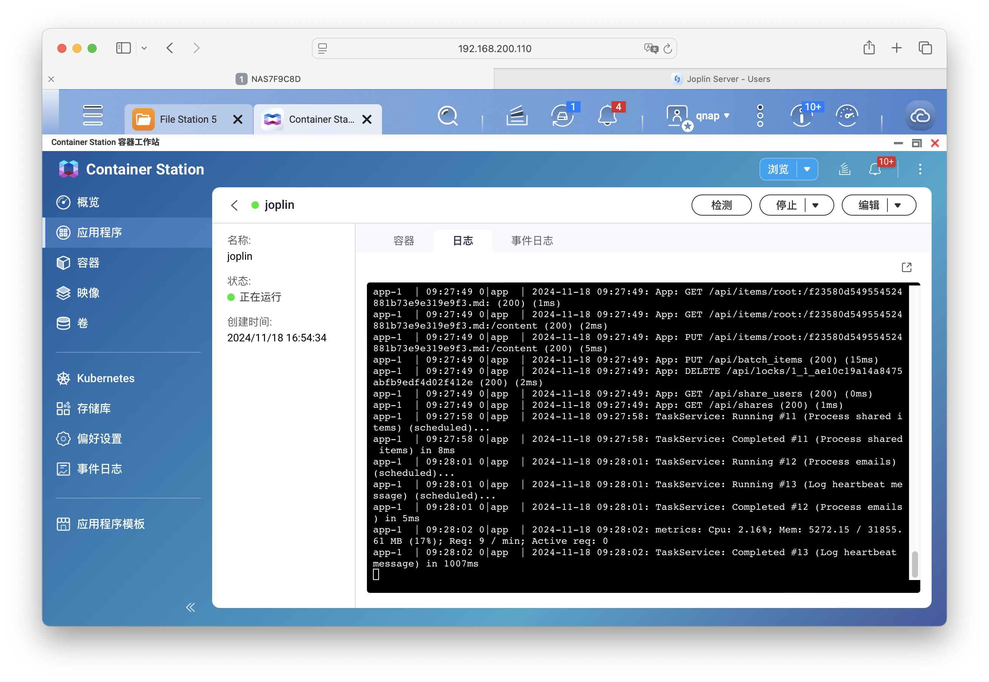This screenshot has height=682, width=989.
Task: Click the 检测 button
Action: 721,205
